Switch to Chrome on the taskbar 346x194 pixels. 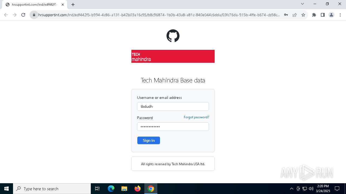151,189
